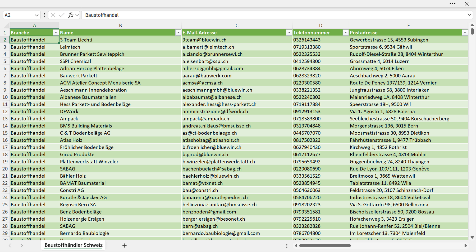Click the address Rue De Lyon 109/111, 1203 Genève
This screenshot has width=476, height=252.
390,169
